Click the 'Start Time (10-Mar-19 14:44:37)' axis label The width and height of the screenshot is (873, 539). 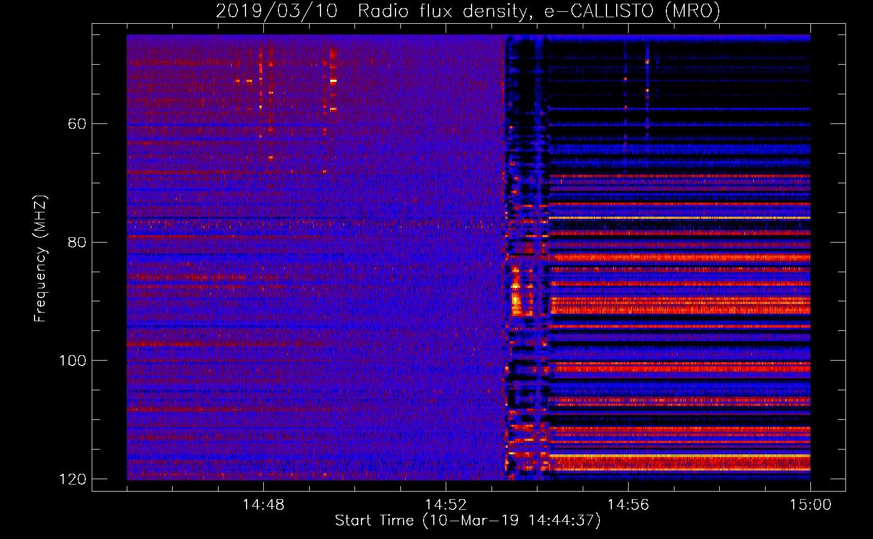[x=468, y=521]
